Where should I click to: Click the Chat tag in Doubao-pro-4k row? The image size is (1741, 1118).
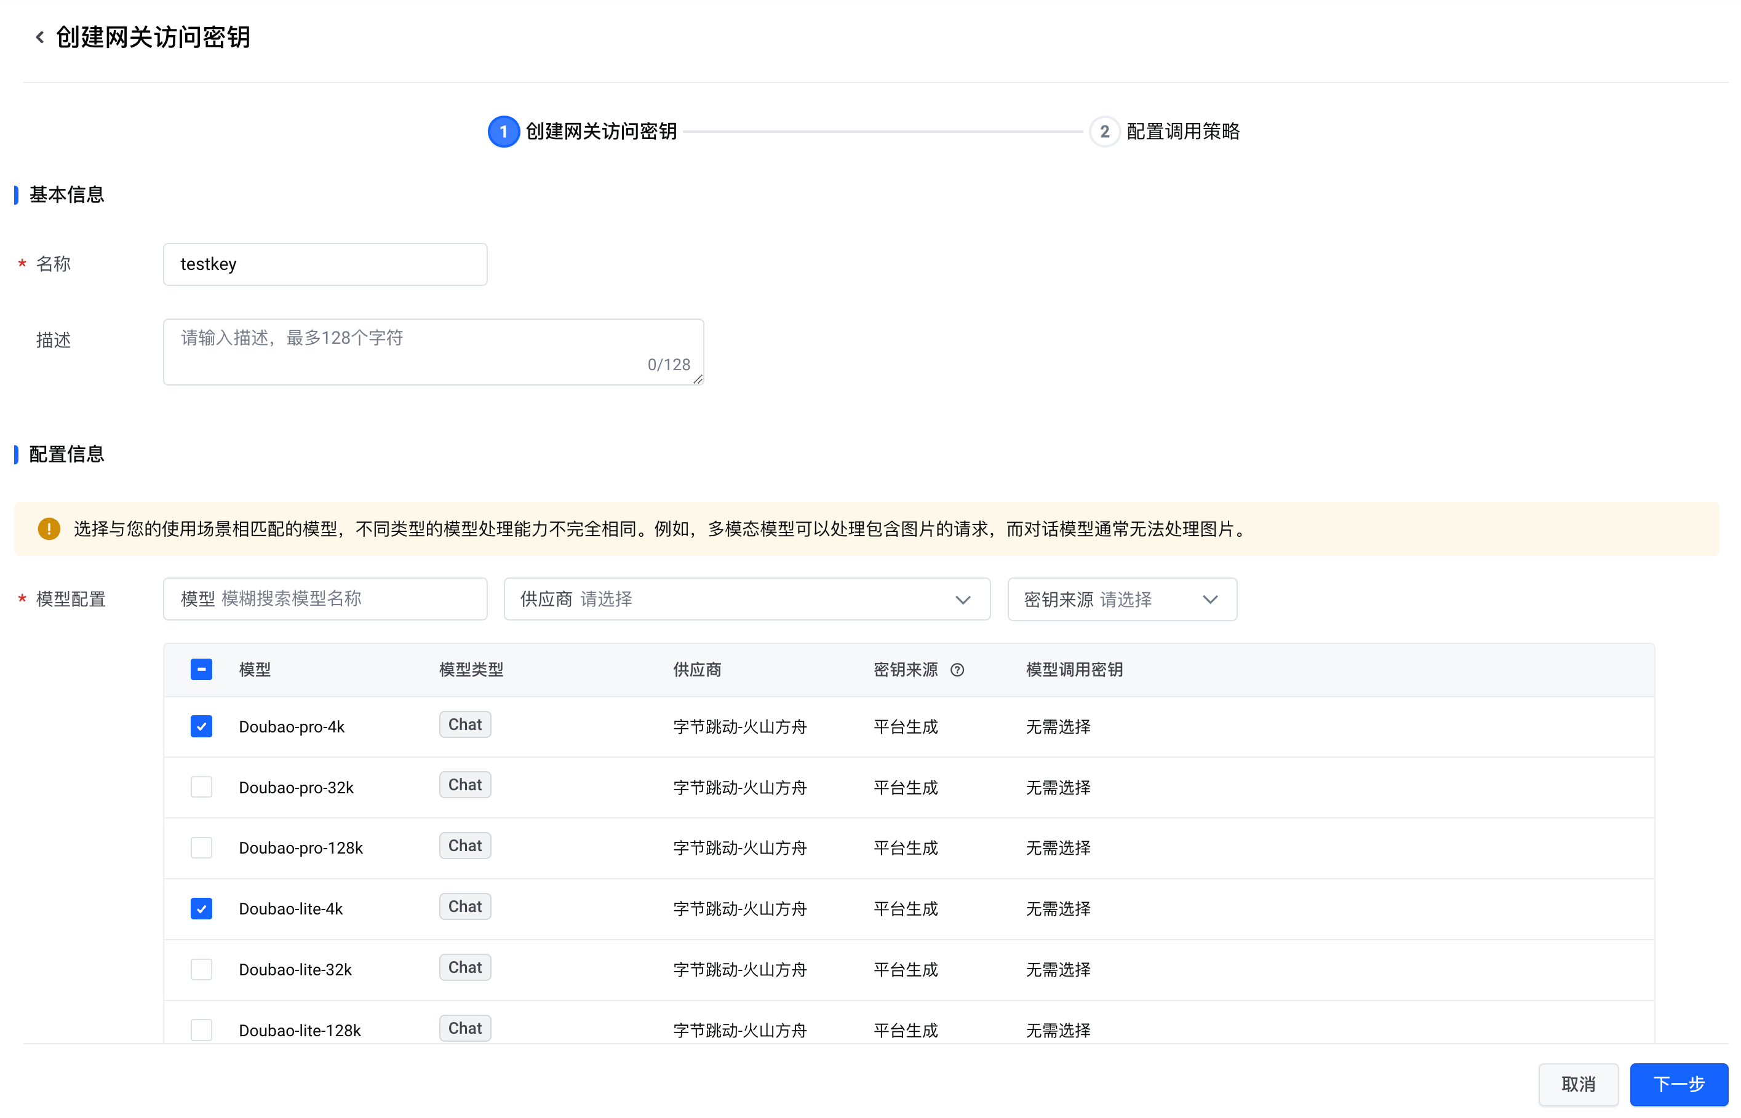click(x=464, y=724)
